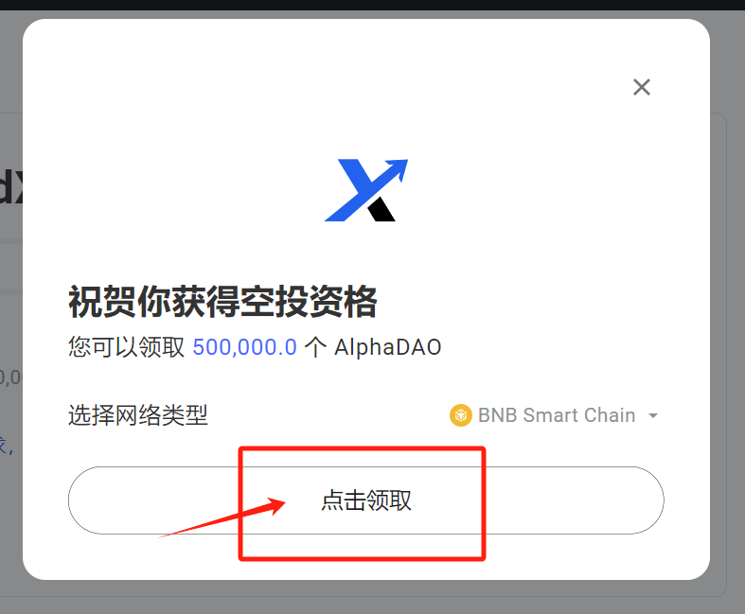Viewport: 745px width, 614px height.
Task: Click the 点击领取 claim button
Action: (x=365, y=500)
